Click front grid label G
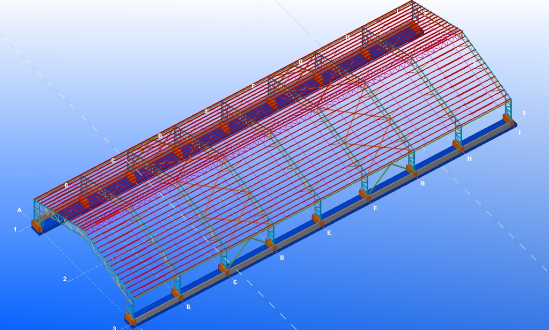Viewport: 549px width, 330px height. [422, 184]
